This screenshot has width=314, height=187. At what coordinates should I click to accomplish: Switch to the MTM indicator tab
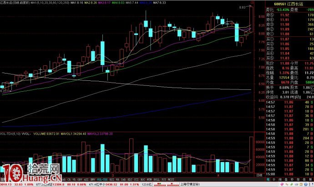(149, 180)
